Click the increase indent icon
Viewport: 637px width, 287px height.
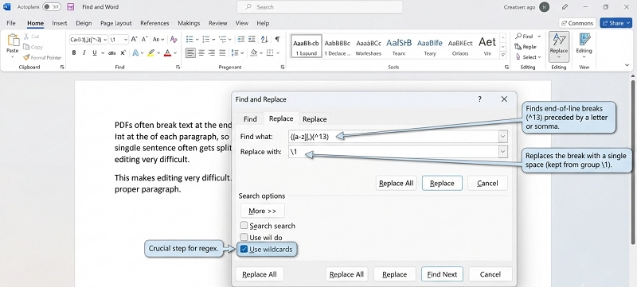point(252,39)
